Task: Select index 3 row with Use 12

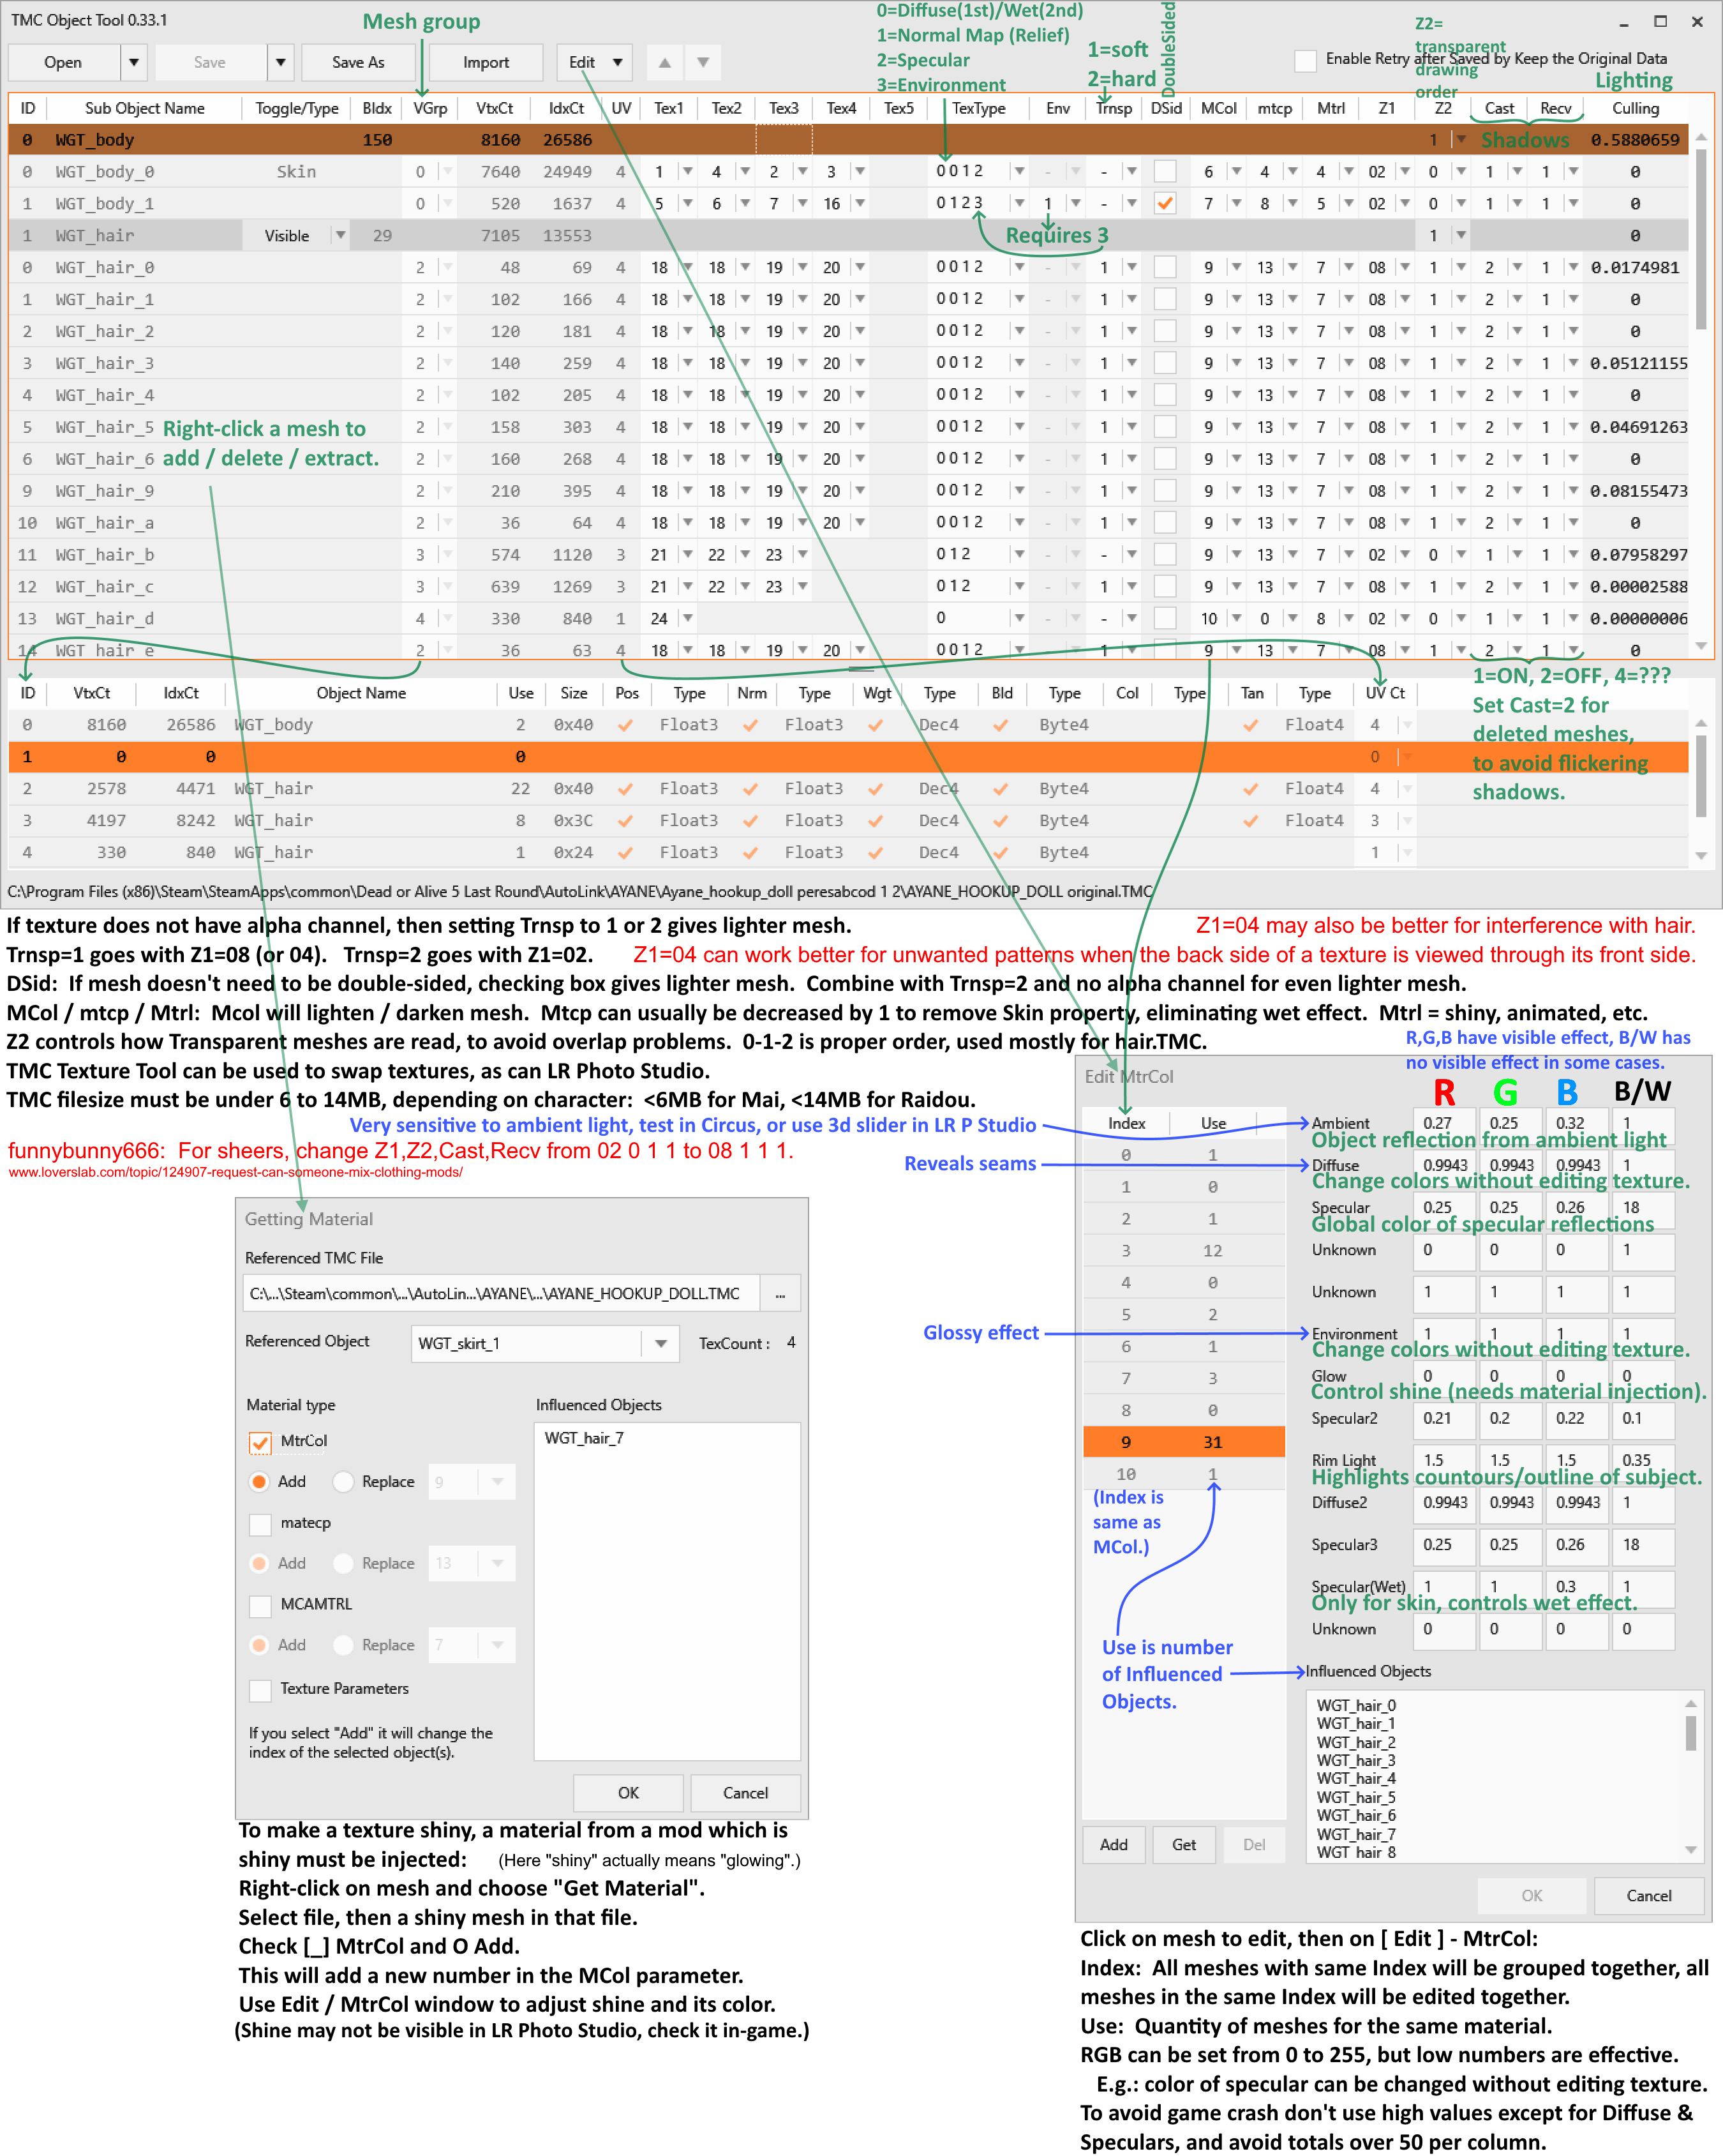Action: 1183,1251
